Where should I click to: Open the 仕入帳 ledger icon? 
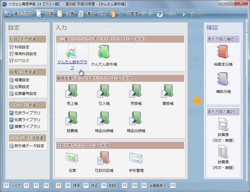103,91
